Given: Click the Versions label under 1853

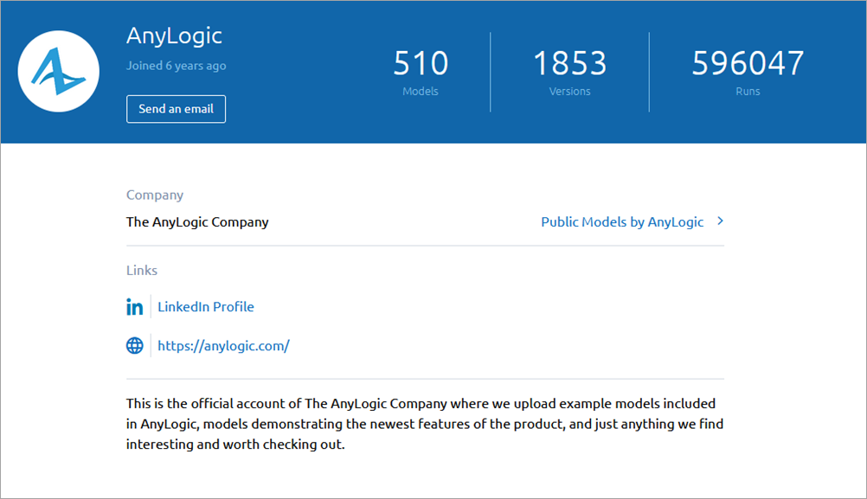Looking at the screenshot, I should click(x=569, y=91).
